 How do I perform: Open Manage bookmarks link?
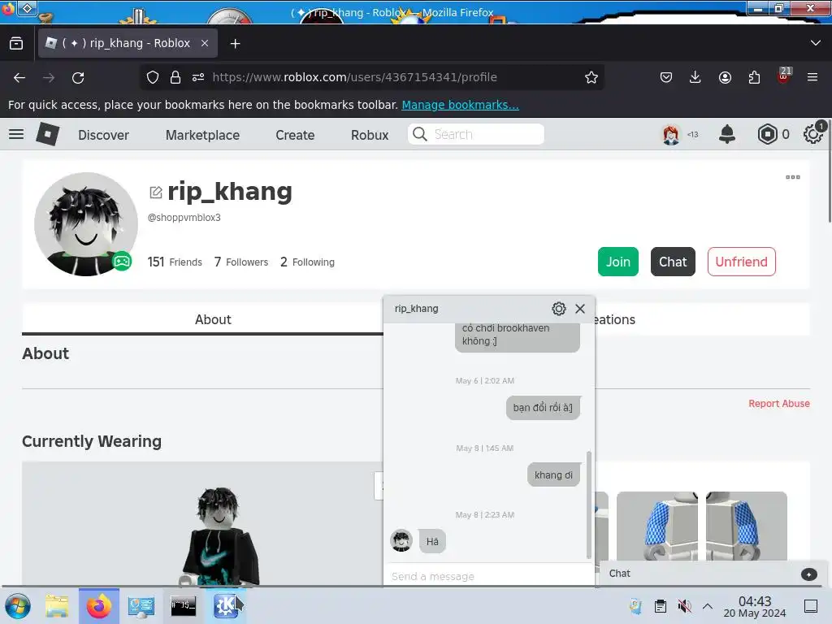pyautogui.click(x=460, y=105)
